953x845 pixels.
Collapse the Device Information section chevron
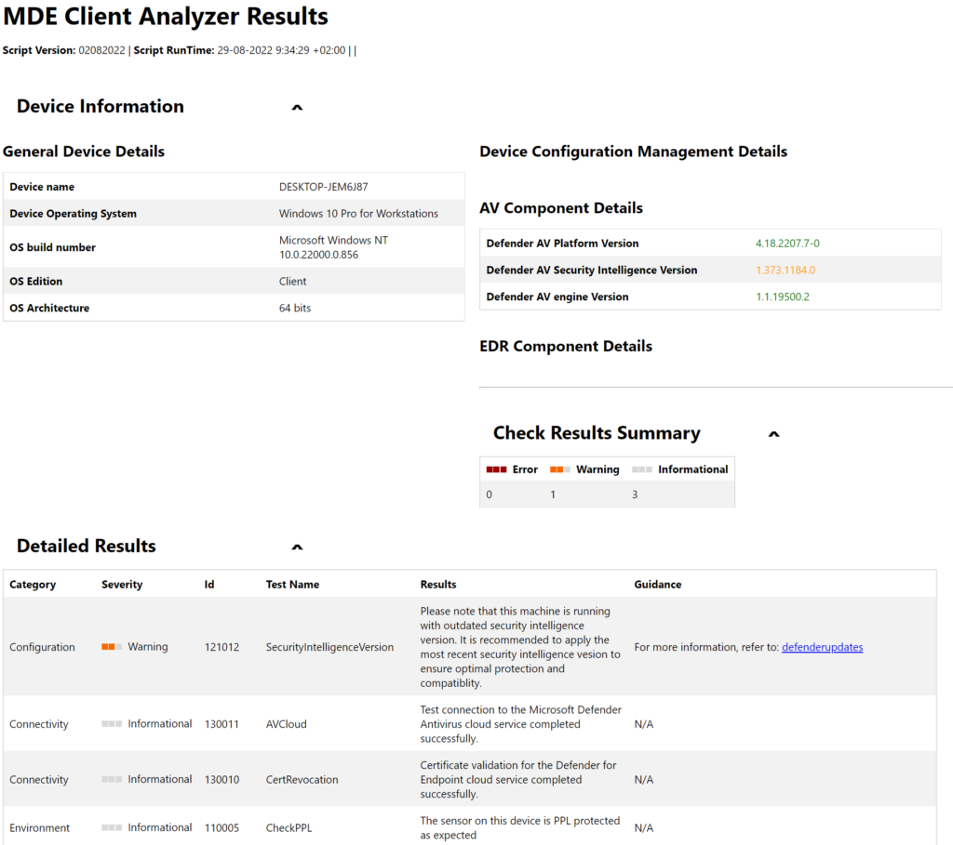click(297, 108)
